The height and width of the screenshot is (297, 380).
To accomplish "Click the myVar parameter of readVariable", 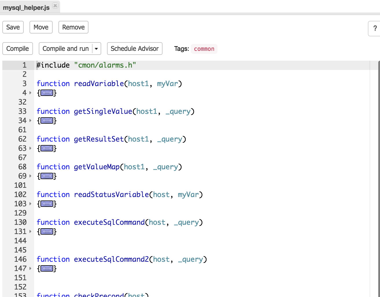I will pos(167,83).
